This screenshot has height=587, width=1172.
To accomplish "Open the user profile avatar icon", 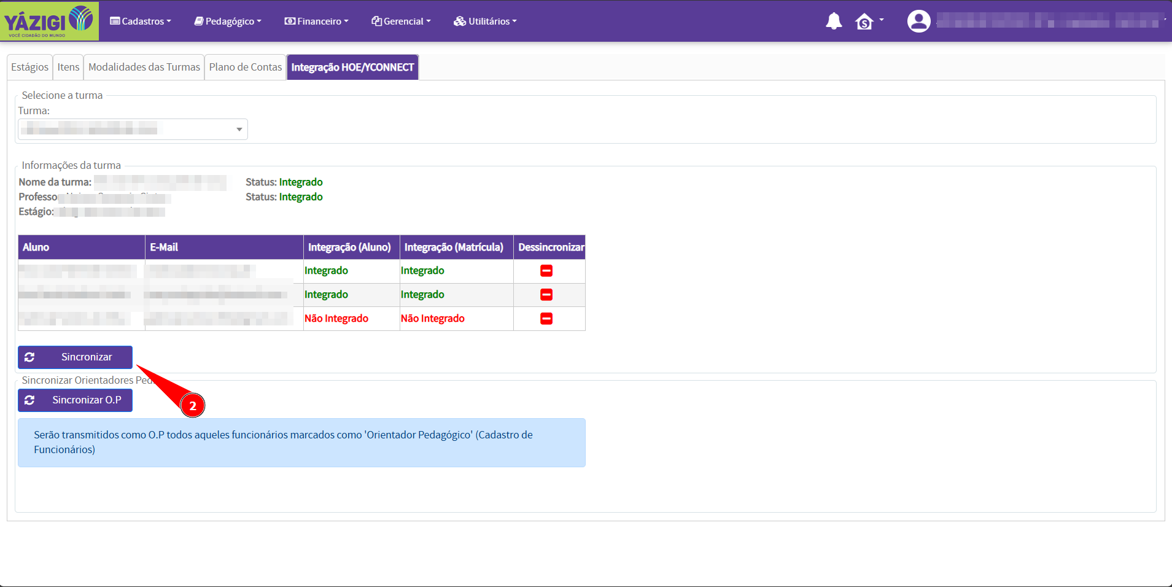I will click(x=918, y=21).
